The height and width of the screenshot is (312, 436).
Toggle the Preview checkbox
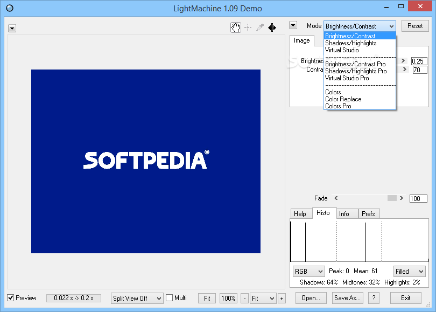coord(11,298)
